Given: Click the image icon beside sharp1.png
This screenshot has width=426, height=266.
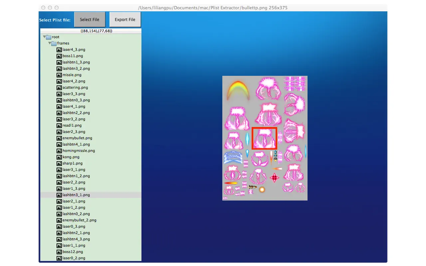Looking at the screenshot, I should [x=59, y=163].
